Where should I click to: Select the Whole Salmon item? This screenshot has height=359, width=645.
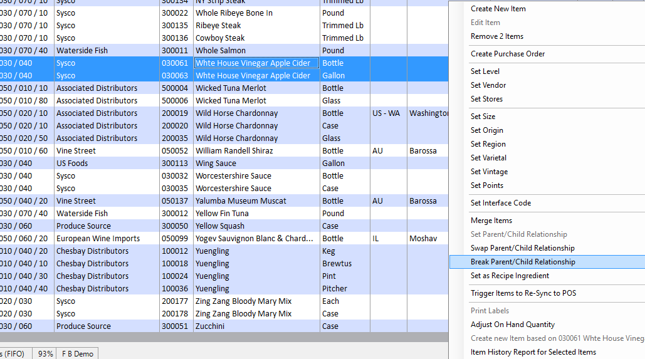pos(221,51)
